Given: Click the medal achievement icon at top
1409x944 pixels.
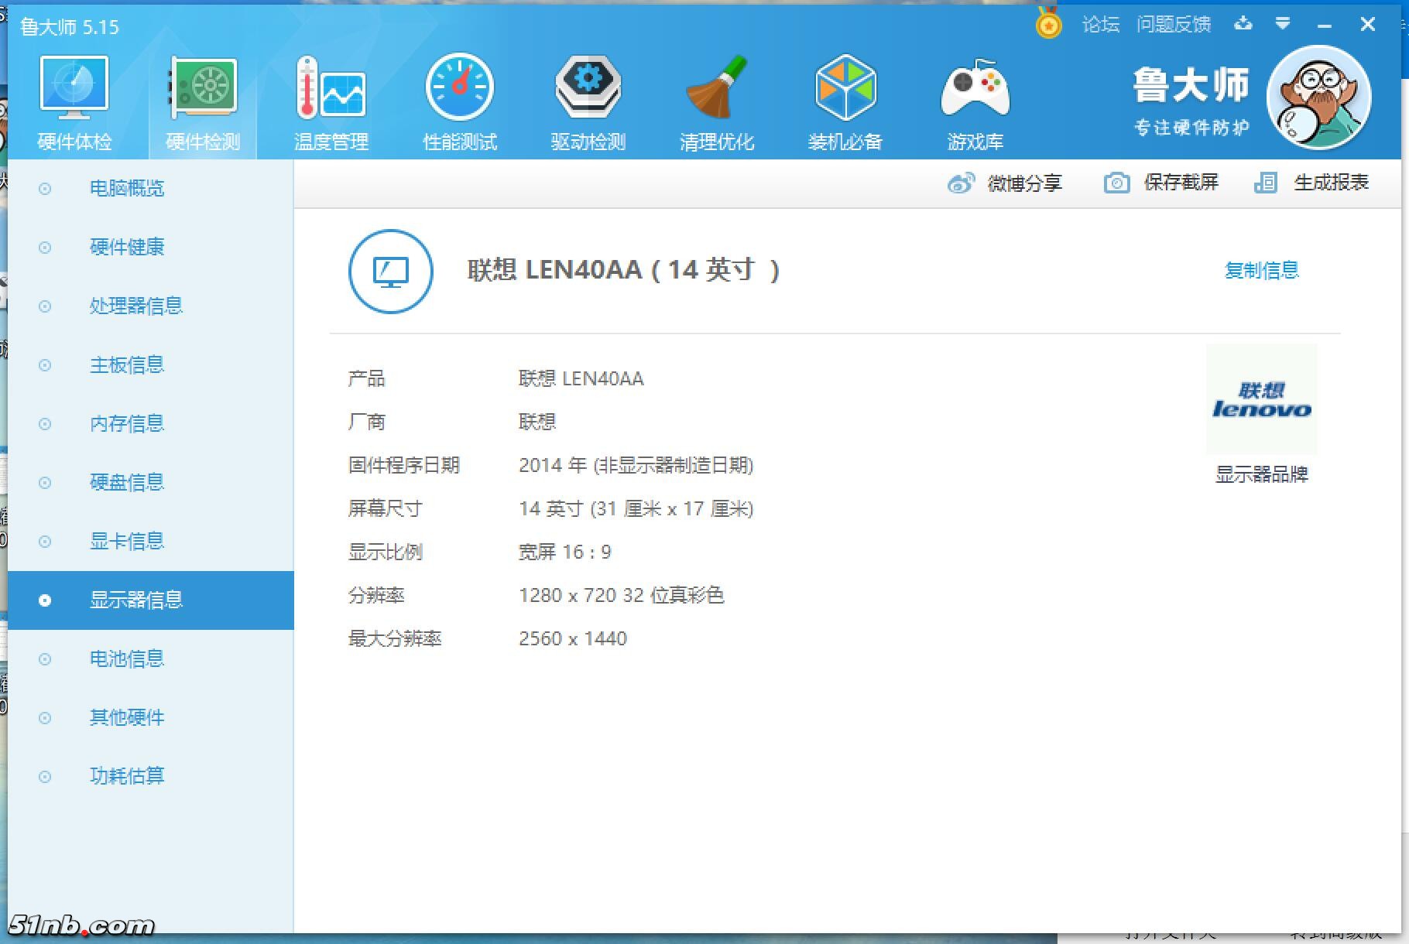Looking at the screenshot, I should tap(1048, 24).
